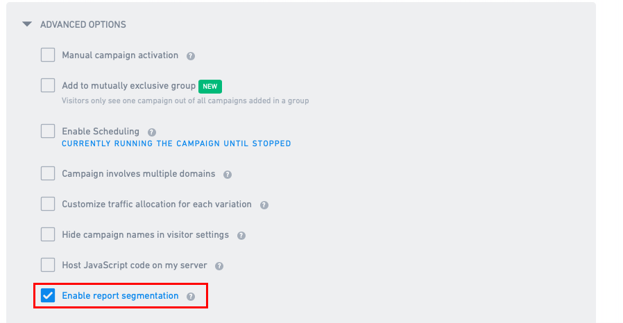Check Host JavaScript code on my server

[48, 265]
